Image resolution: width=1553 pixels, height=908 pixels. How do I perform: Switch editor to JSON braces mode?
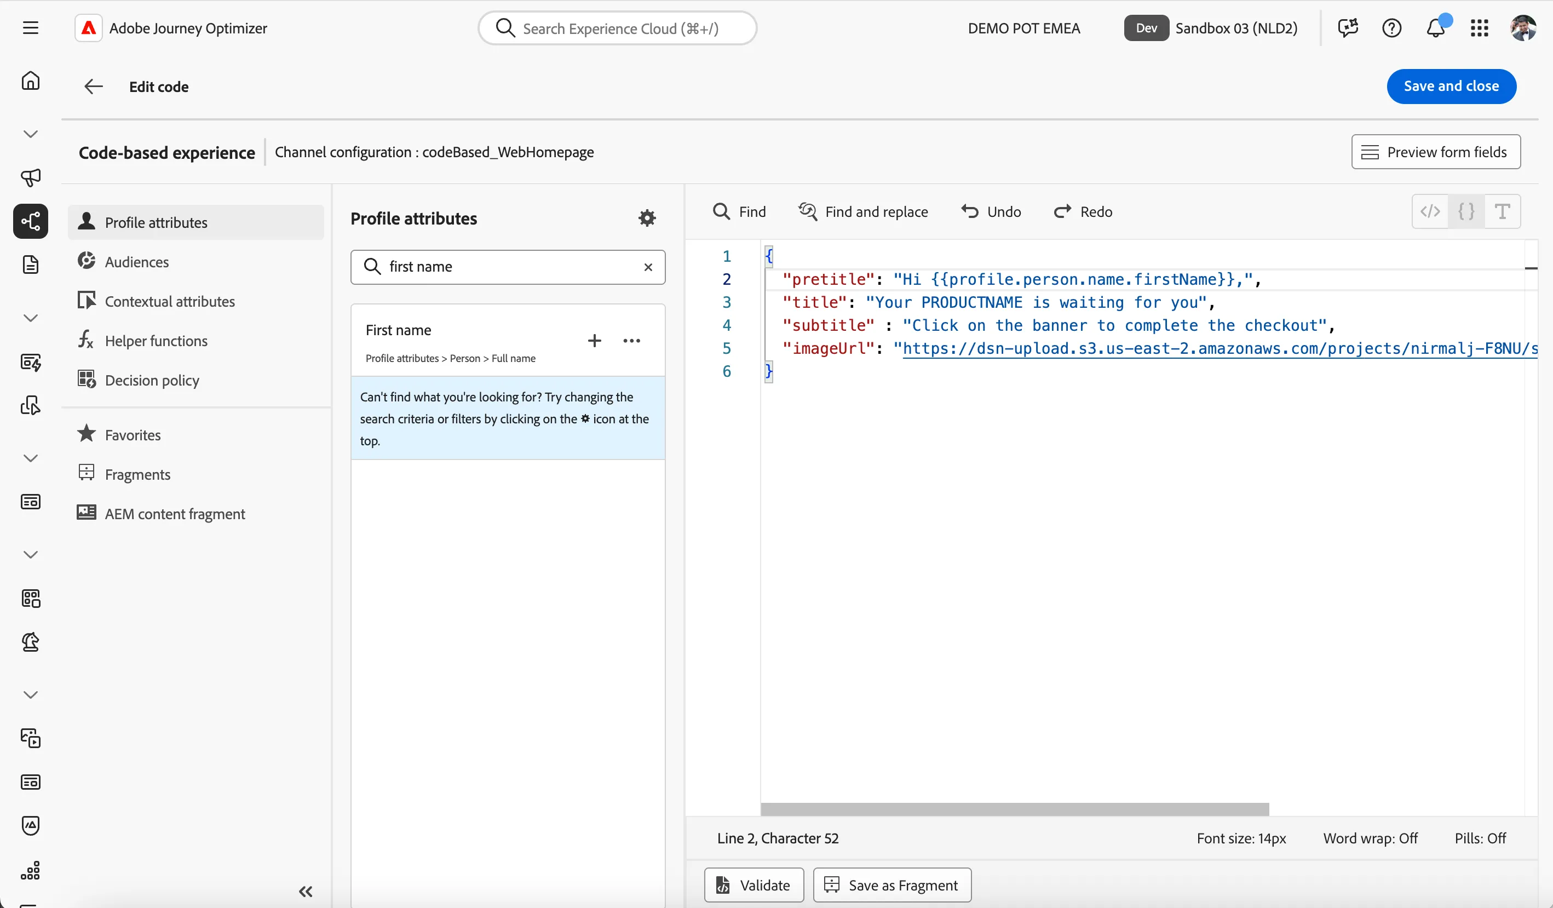point(1466,211)
